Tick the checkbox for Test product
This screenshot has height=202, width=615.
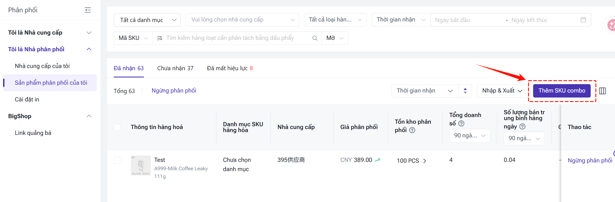click(117, 160)
